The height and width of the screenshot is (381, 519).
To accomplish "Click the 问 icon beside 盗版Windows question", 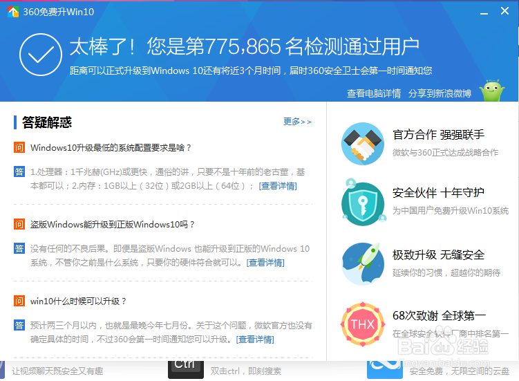I will 19,224.
